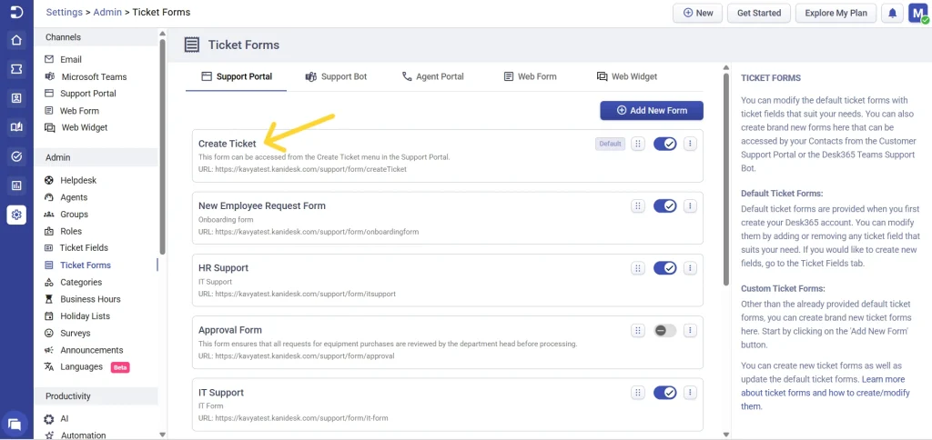The height and width of the screenshot is (440, 932).
Task: Turn off the IT Support form toggle
Action: click(x=664, y=393)
